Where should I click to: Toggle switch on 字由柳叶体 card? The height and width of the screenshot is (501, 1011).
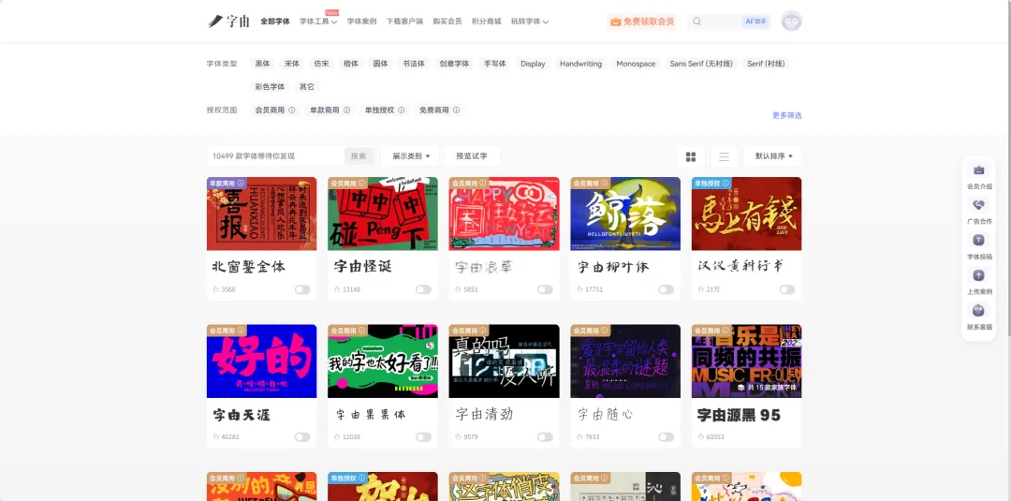click(667, 289)
